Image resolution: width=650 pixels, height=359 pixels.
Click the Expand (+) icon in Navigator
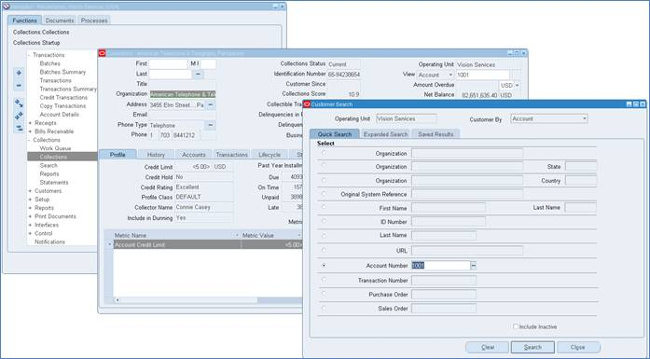click(x=19, y=73)
